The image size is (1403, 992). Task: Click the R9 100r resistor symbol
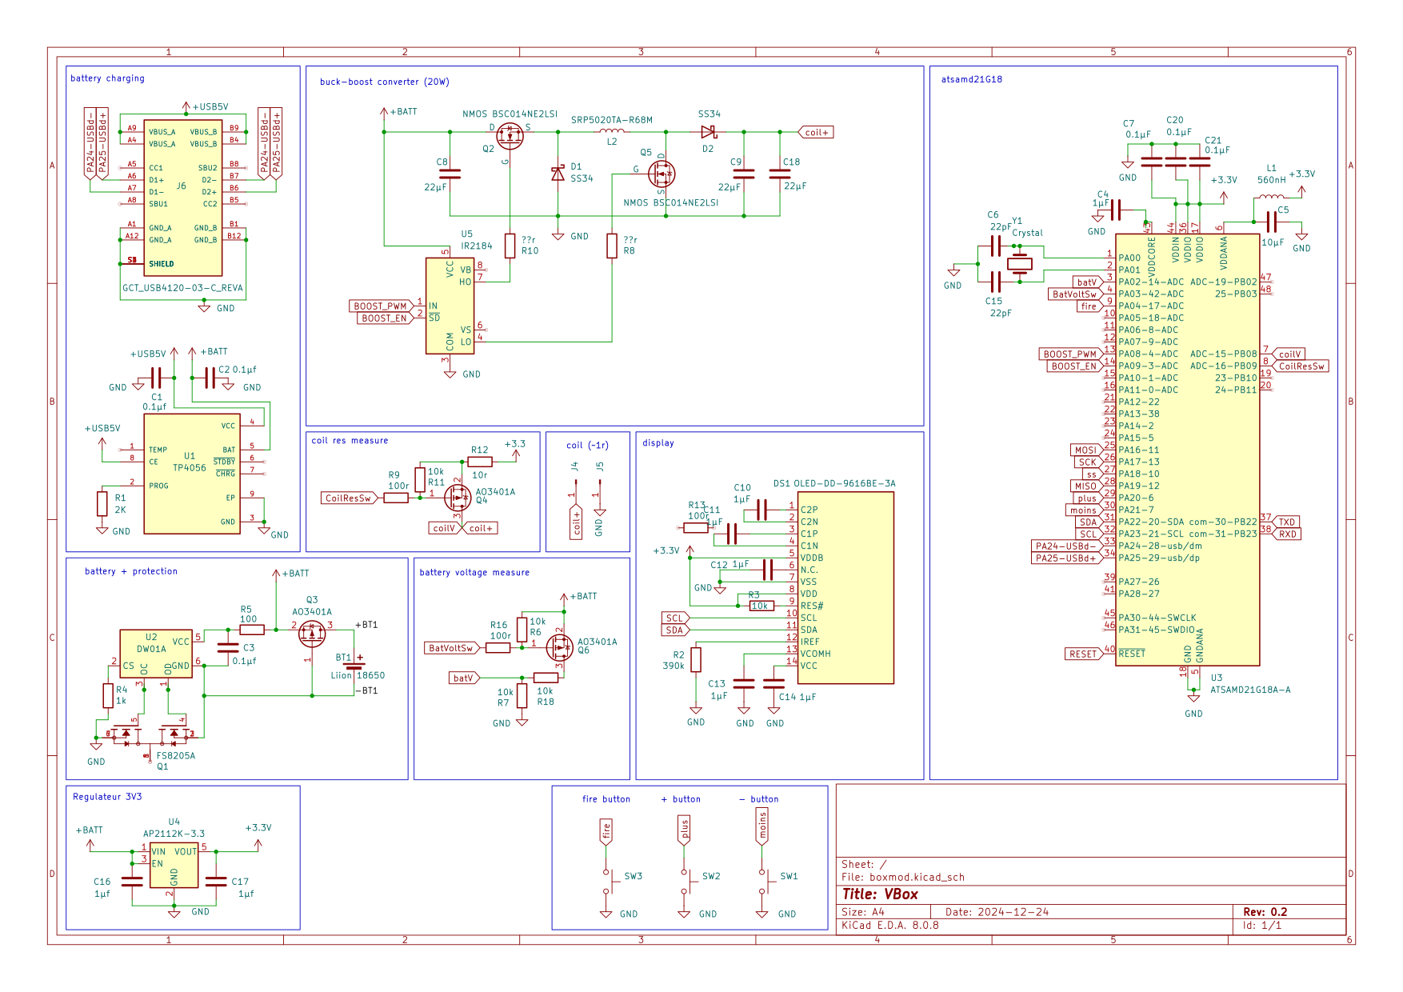[x=396, y=498]
